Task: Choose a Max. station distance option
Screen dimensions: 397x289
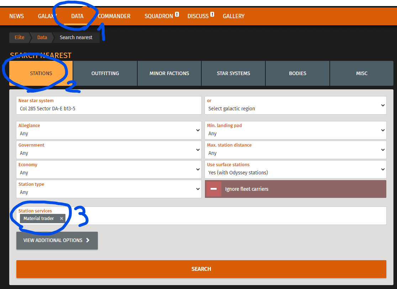Action: 295,150
